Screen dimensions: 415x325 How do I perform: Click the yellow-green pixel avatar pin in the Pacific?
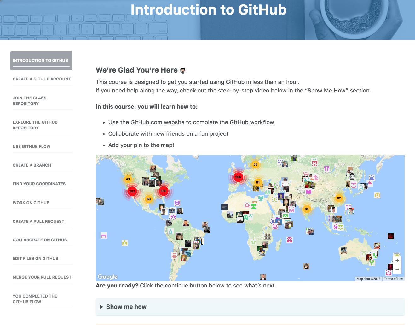[125, 243]
